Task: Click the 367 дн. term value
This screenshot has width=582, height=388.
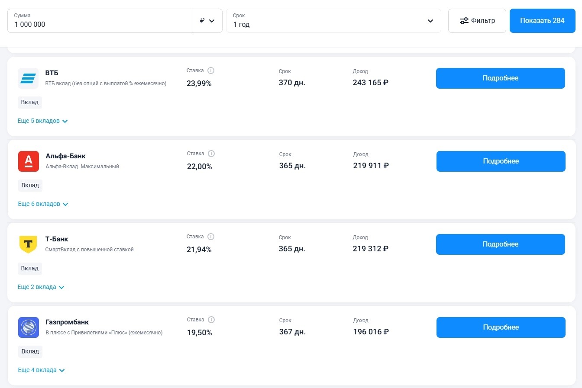Action: click(292, 332)
